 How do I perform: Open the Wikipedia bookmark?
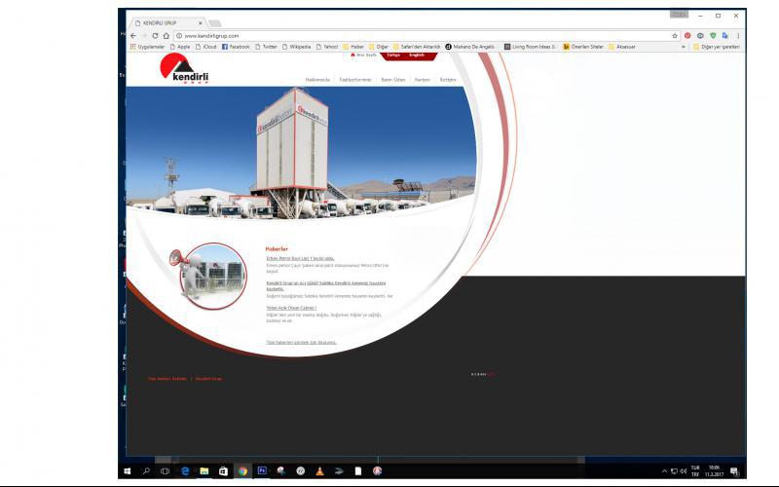tap(296, 47)
